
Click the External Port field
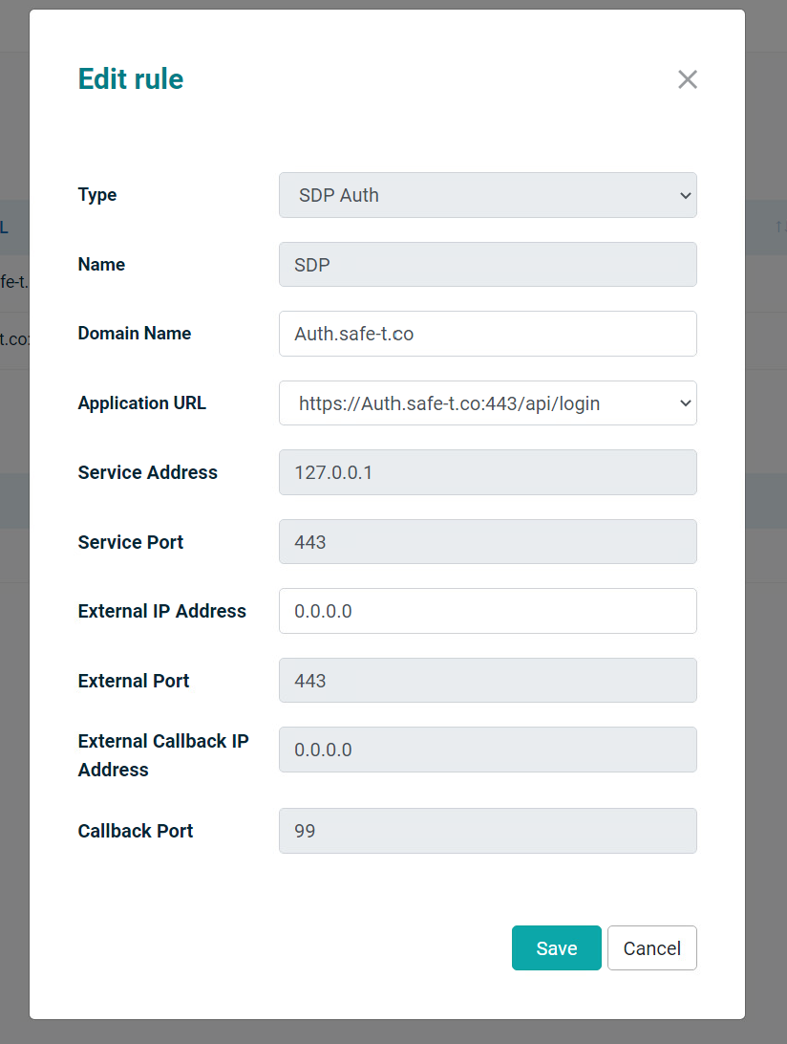(487, 681)
